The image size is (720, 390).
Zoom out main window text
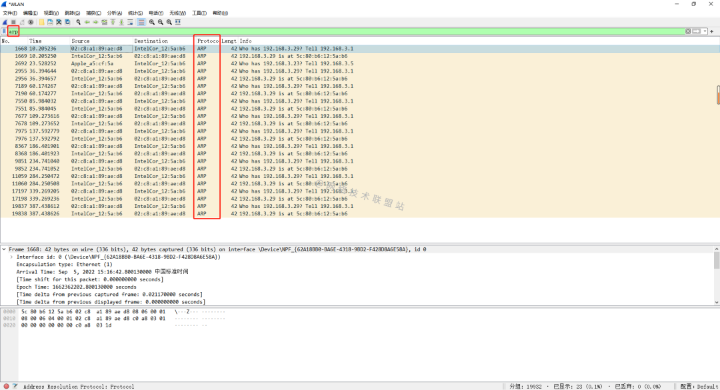160,22
